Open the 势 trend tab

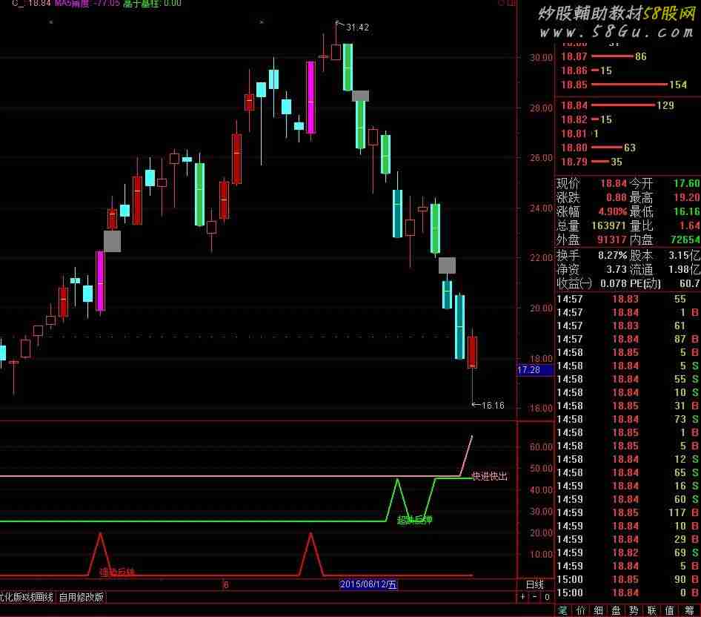pos(634,610)
